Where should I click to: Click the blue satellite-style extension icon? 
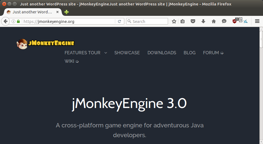pos(245,22)
